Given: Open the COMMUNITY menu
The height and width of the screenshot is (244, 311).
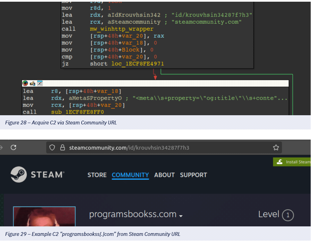Looking at the screenshot, I should pyautogui.click(x=130, y=175).
